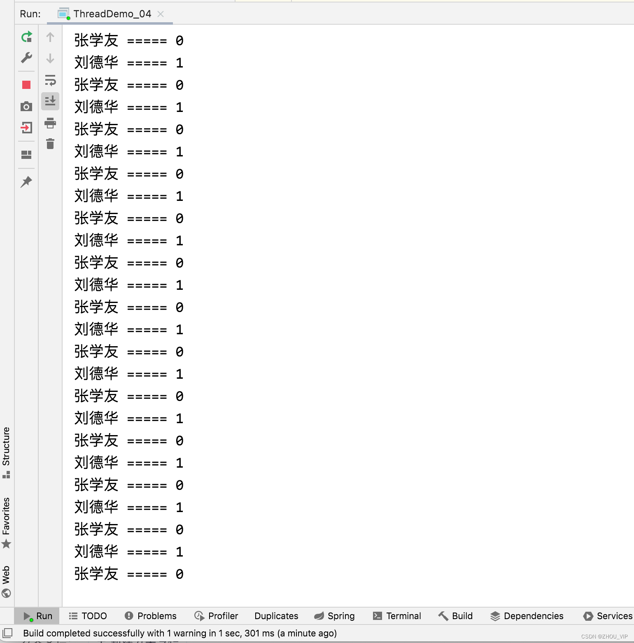Click the Exit icon in run toolbar
The width and height of the screenshot is (634, 643).
[x=26, y=128]
